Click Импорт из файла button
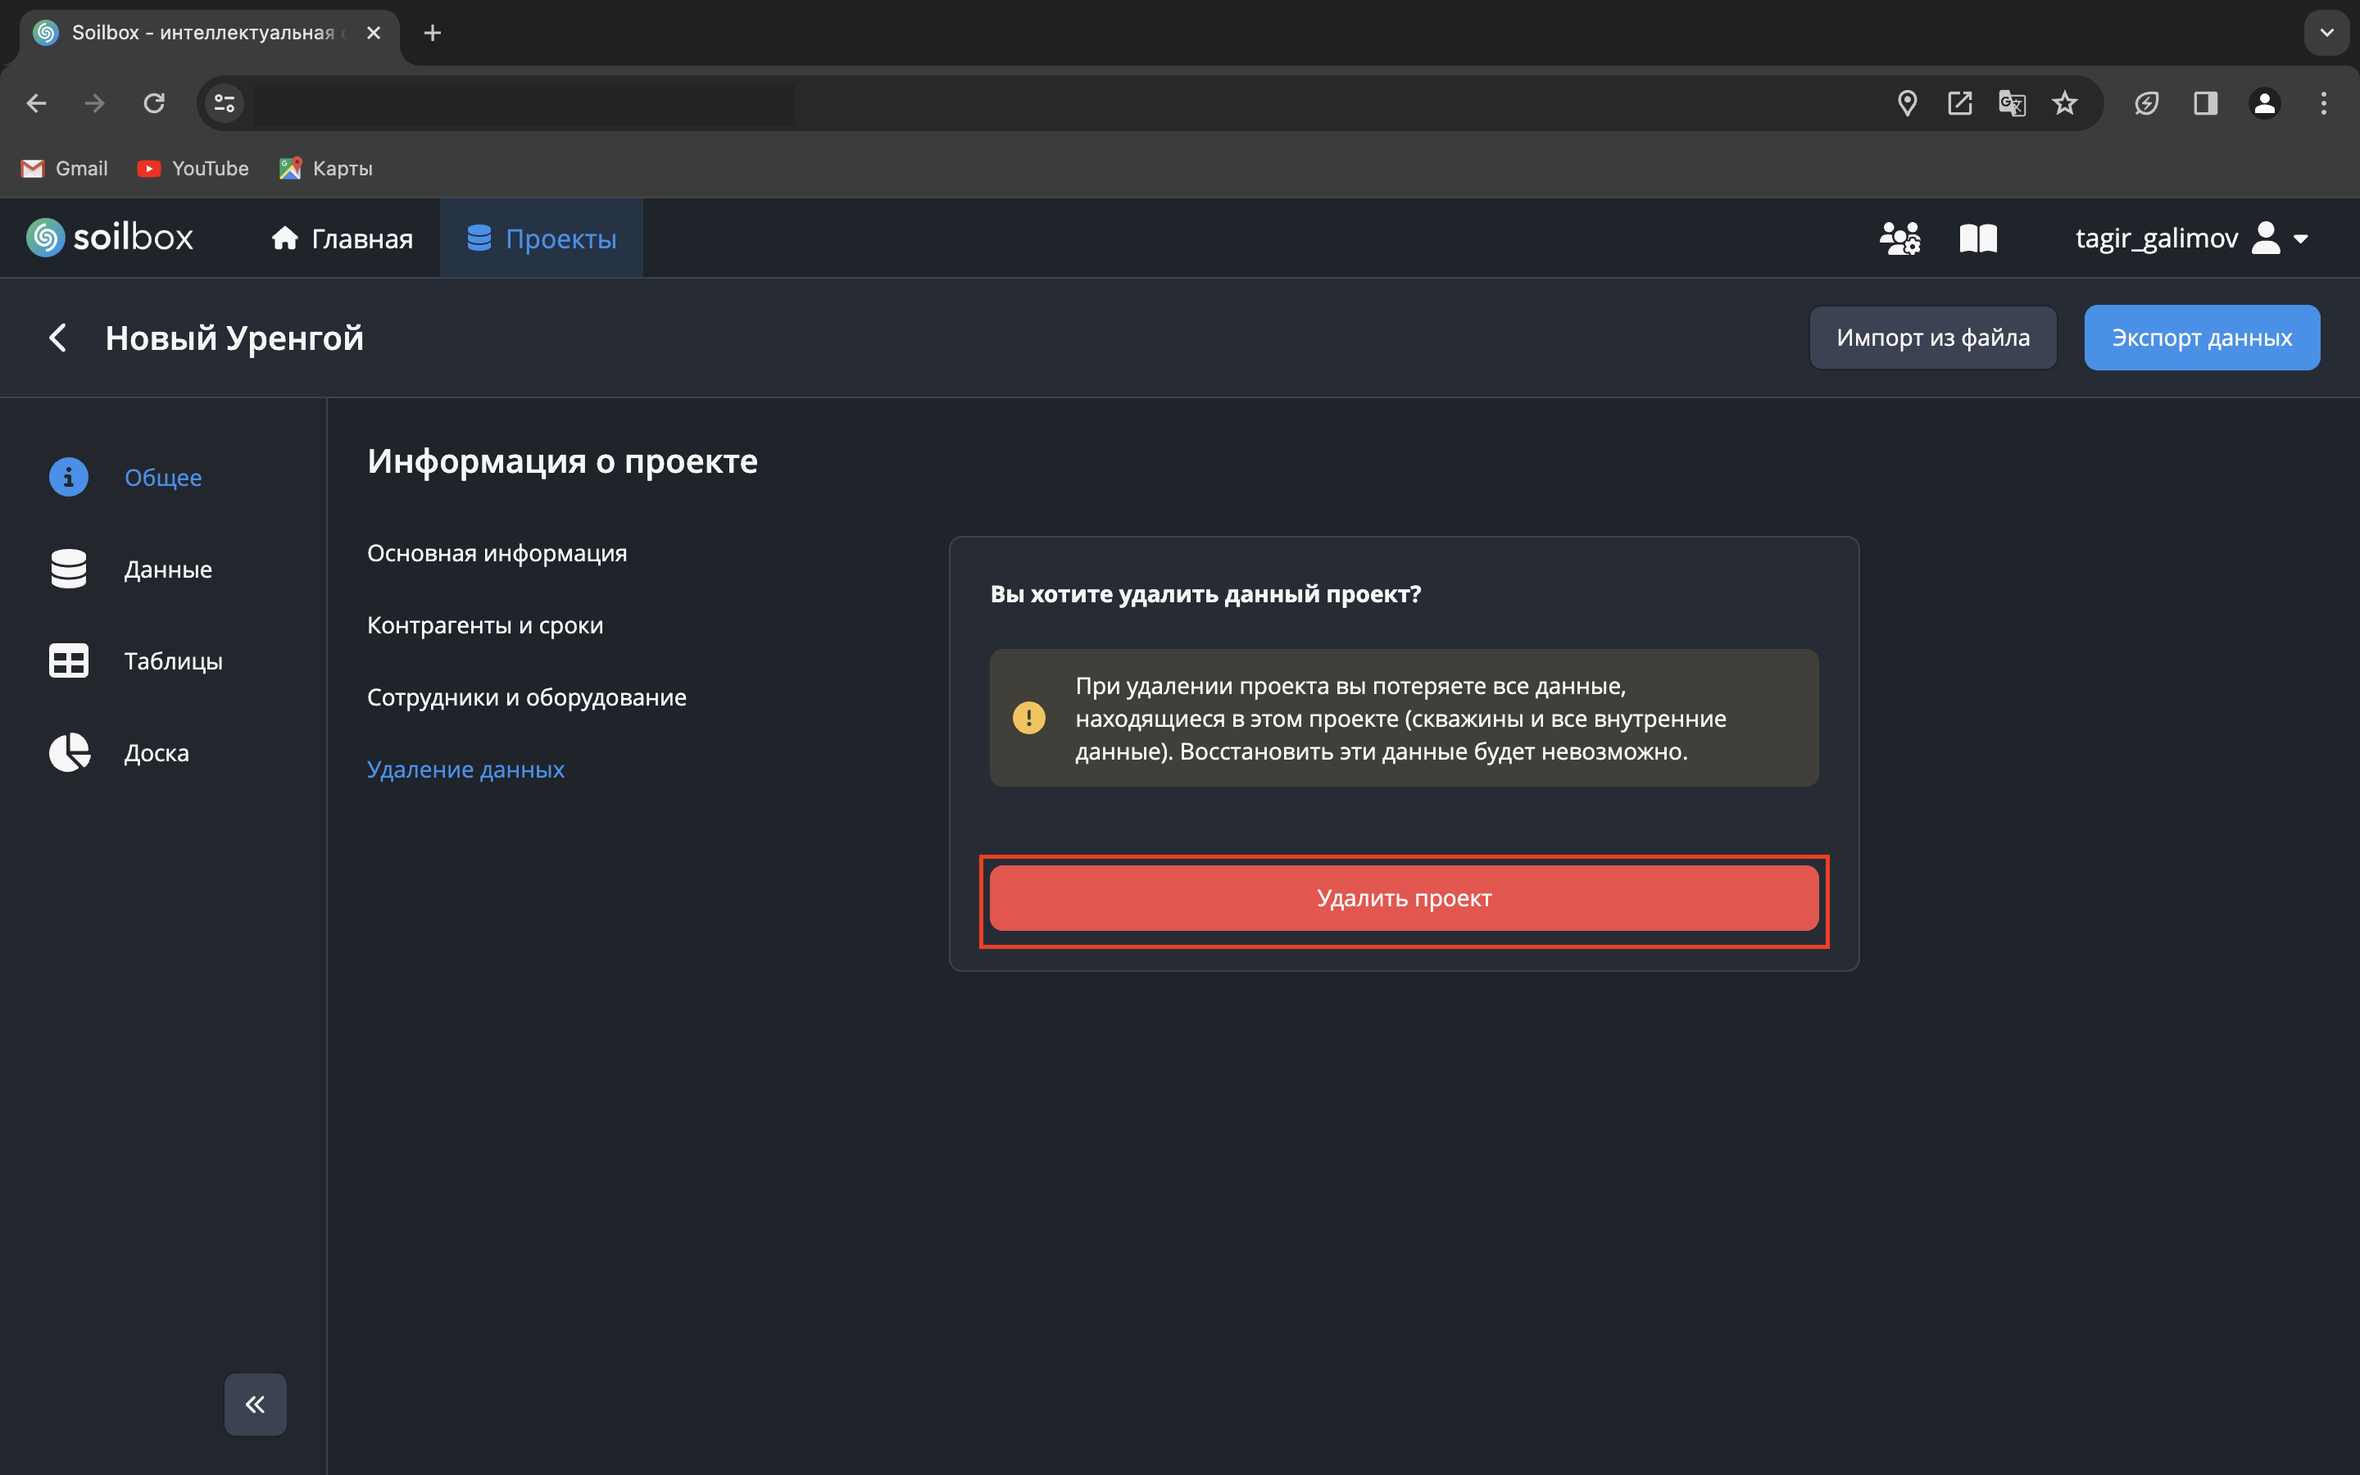This screenshot has height=1475, width=2360. point(1932,338)
